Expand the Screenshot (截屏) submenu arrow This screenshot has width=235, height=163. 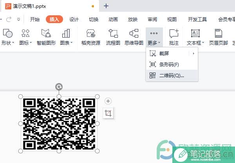click(x=193, y=54)
